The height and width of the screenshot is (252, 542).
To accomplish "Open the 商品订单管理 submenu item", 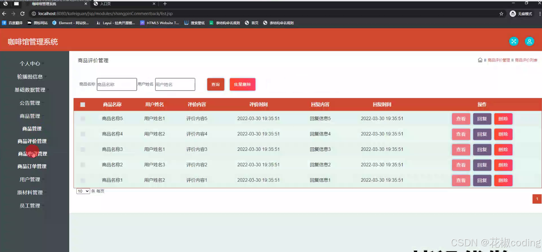I will [x=32, y=166].
